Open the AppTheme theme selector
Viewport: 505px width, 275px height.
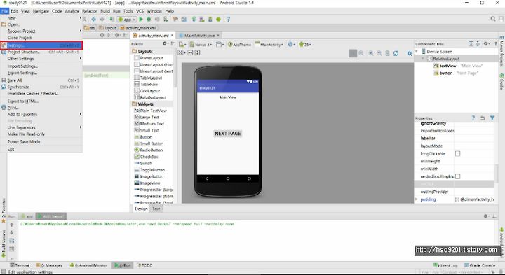point(239,45)
